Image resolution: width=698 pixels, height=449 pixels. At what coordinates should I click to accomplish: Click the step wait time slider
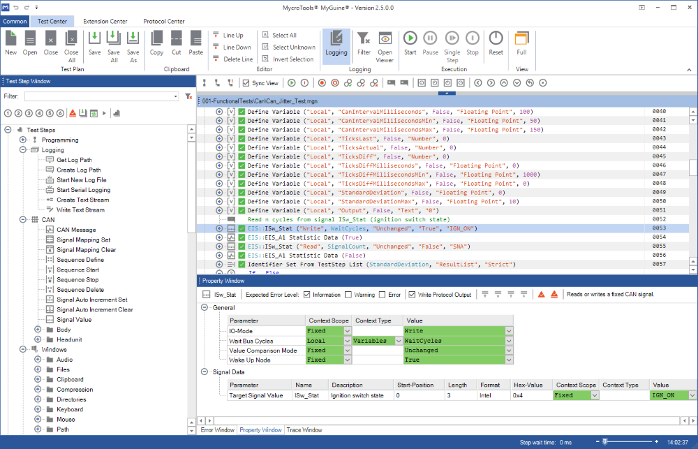(x=604, y=442)
